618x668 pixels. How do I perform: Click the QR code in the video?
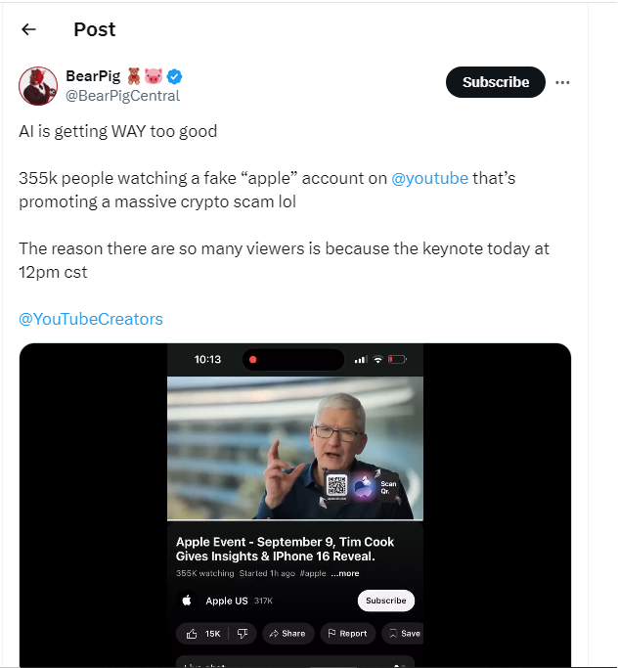(336, 484)
